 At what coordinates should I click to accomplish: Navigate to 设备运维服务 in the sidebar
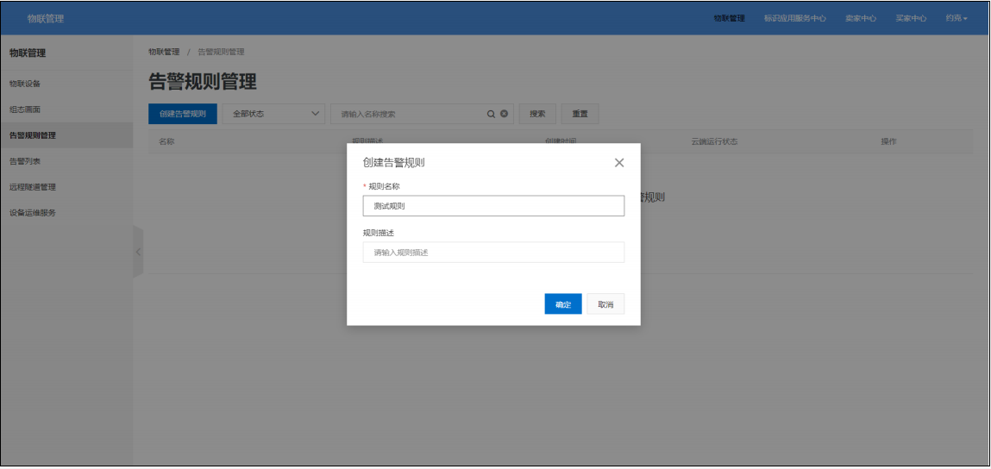[33, 213]
